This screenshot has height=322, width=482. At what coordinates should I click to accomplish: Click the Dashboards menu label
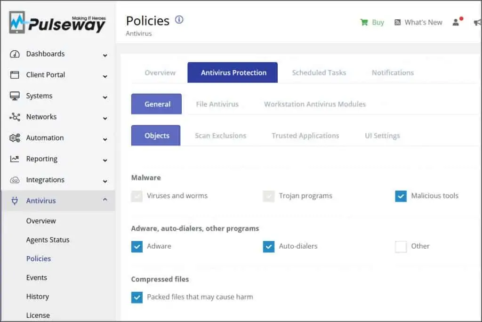click(46, 54)
